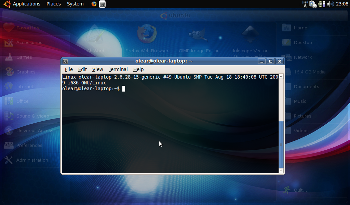Click the Ubuntu logo on Applications menu

pos(7,4)
